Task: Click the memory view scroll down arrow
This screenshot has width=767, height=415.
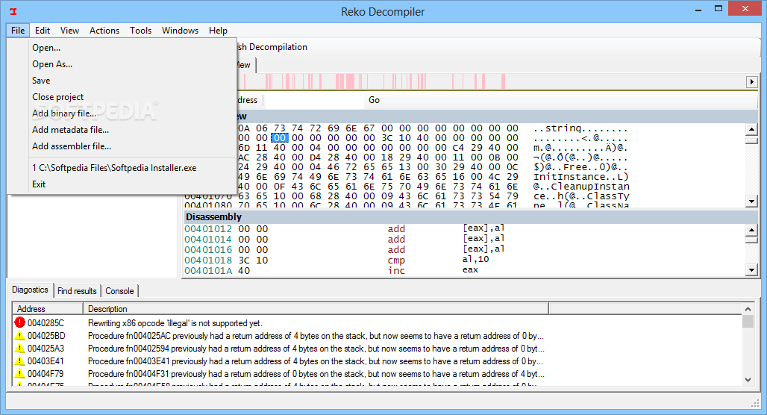Action: tap(752, 201)
